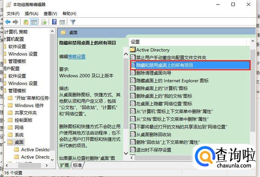Open the Help question mark icon
The height and width of the screenshot is (177, 260).
tap(54, 22)
